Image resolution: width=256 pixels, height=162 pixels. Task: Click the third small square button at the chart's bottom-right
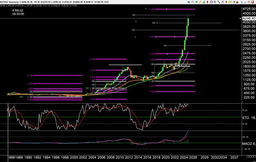(252, 156)
